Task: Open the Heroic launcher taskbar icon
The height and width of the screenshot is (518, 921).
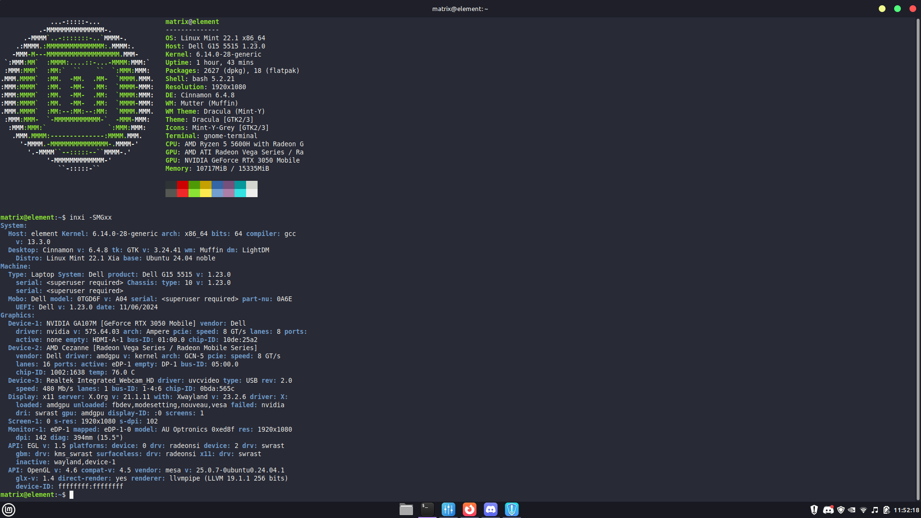Action: click(512, 509)
